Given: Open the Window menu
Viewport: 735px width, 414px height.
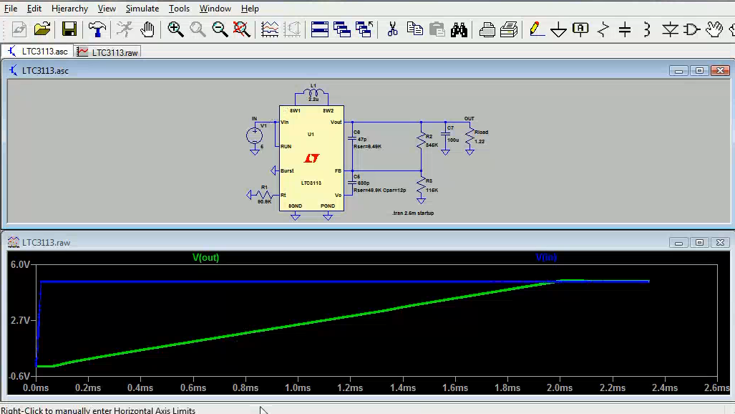Looking at the screenshot, I should (x=215, y=9).
